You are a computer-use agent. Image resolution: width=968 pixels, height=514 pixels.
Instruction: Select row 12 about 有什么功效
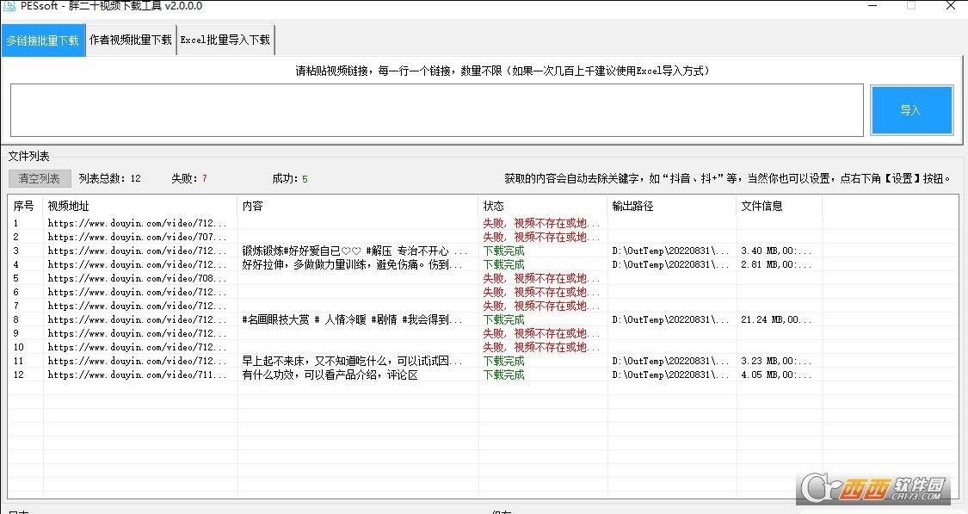pyautogui.click(x=330, y=375)
